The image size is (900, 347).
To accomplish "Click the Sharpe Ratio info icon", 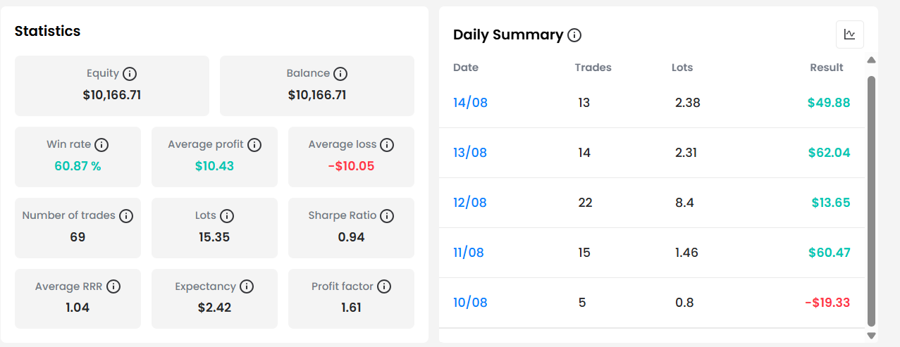I will tap(387, 216).
